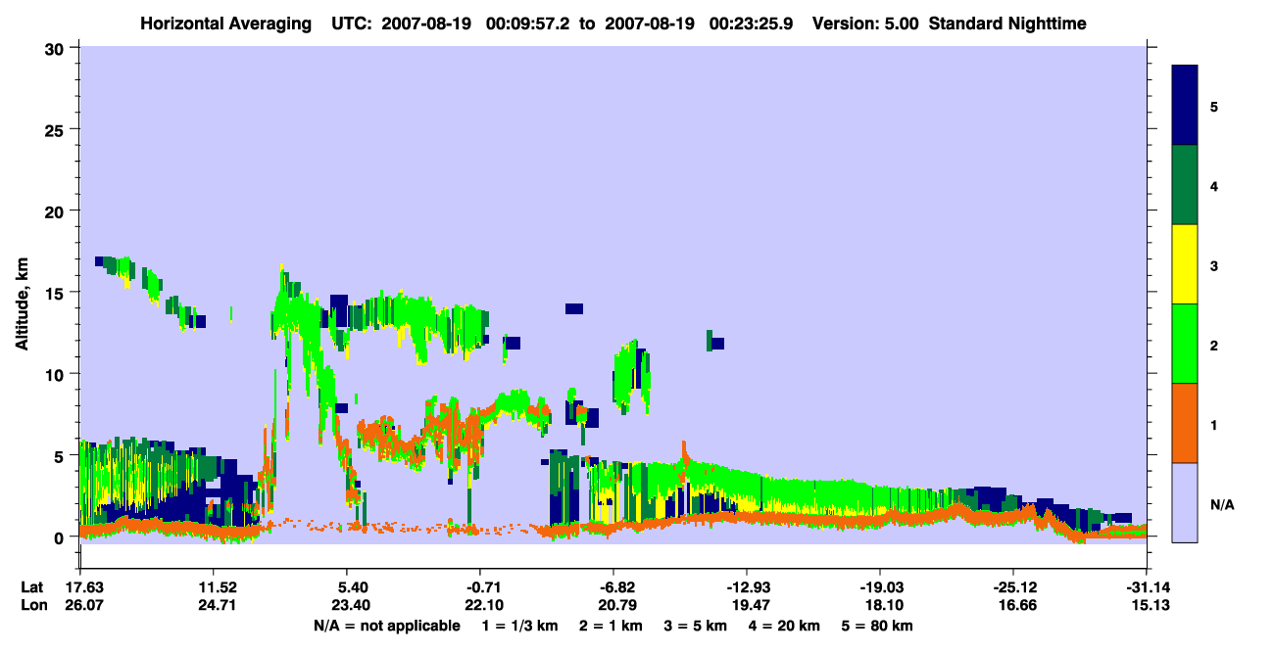The height and width of the screenshot is (653, 1274).
Task: Click the orange colorbar segment labeled 1
Action: click(1186, 423)
